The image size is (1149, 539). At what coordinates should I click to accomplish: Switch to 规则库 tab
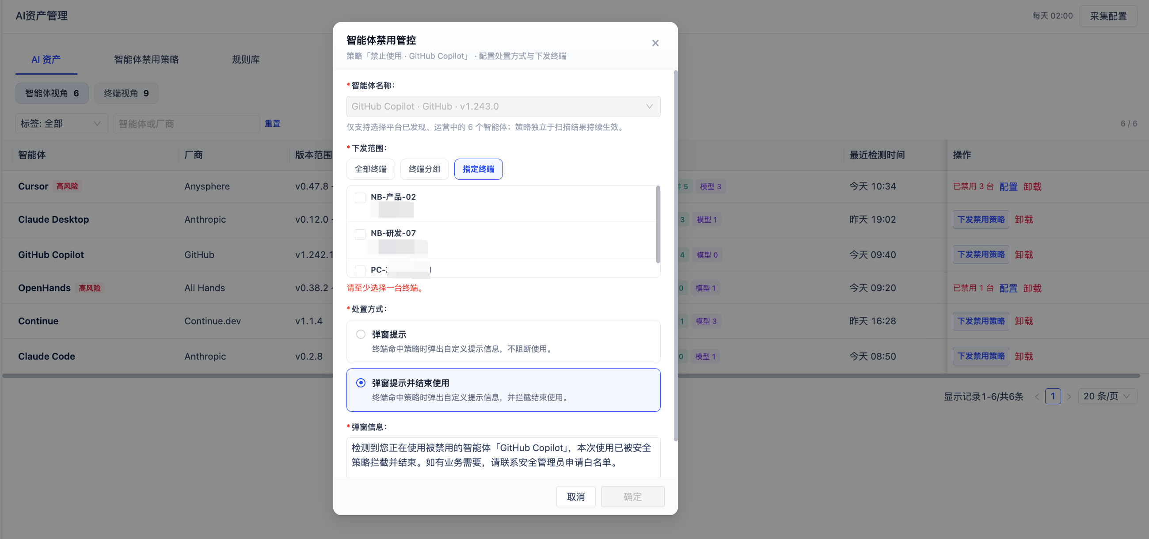pos(246,59)
